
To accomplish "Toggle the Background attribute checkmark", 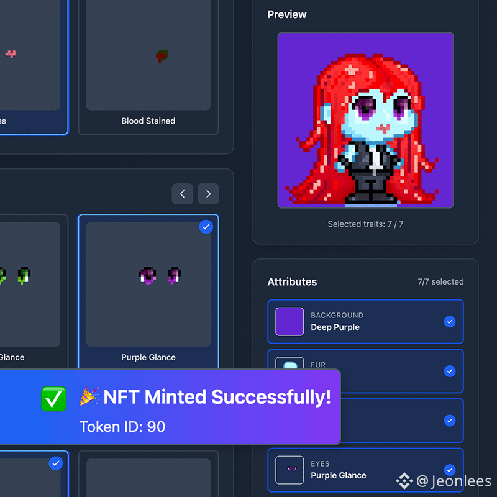I will [449, 321].
